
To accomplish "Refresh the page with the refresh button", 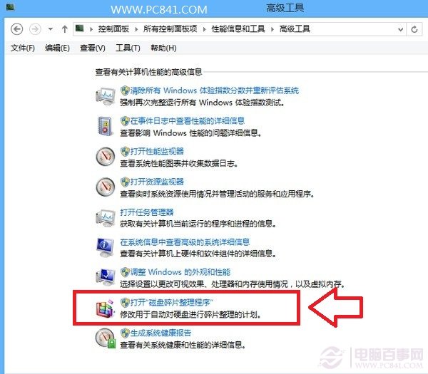I will click(x=414, y=29).
